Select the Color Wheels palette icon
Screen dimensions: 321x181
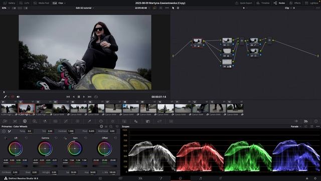coord(25,121)
